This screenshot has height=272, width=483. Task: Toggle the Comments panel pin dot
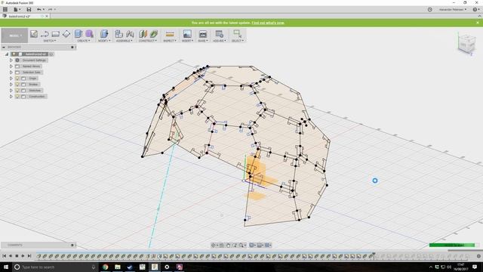[72, 245]
